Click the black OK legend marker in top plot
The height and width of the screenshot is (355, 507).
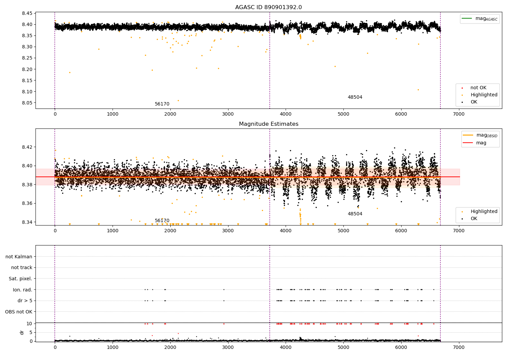click(x=462, y=102)
